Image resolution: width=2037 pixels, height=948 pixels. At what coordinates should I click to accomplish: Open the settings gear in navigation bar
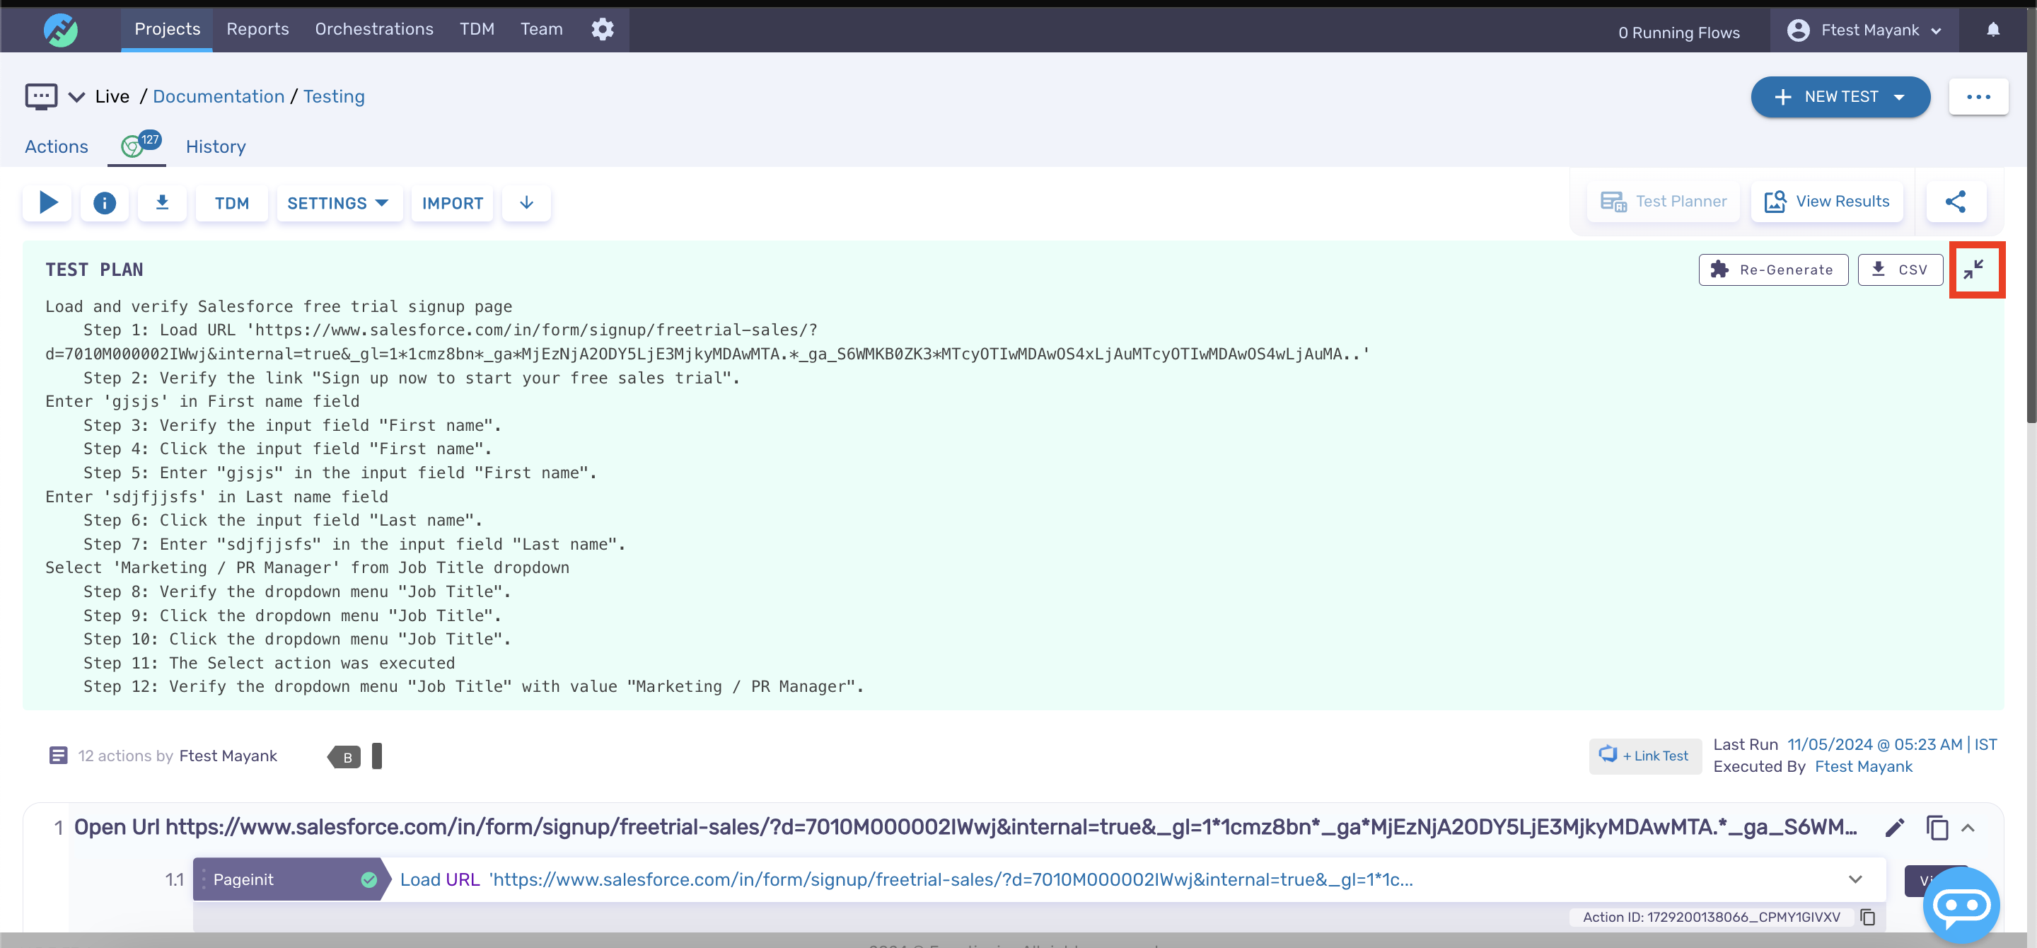(x=603, y=29)
